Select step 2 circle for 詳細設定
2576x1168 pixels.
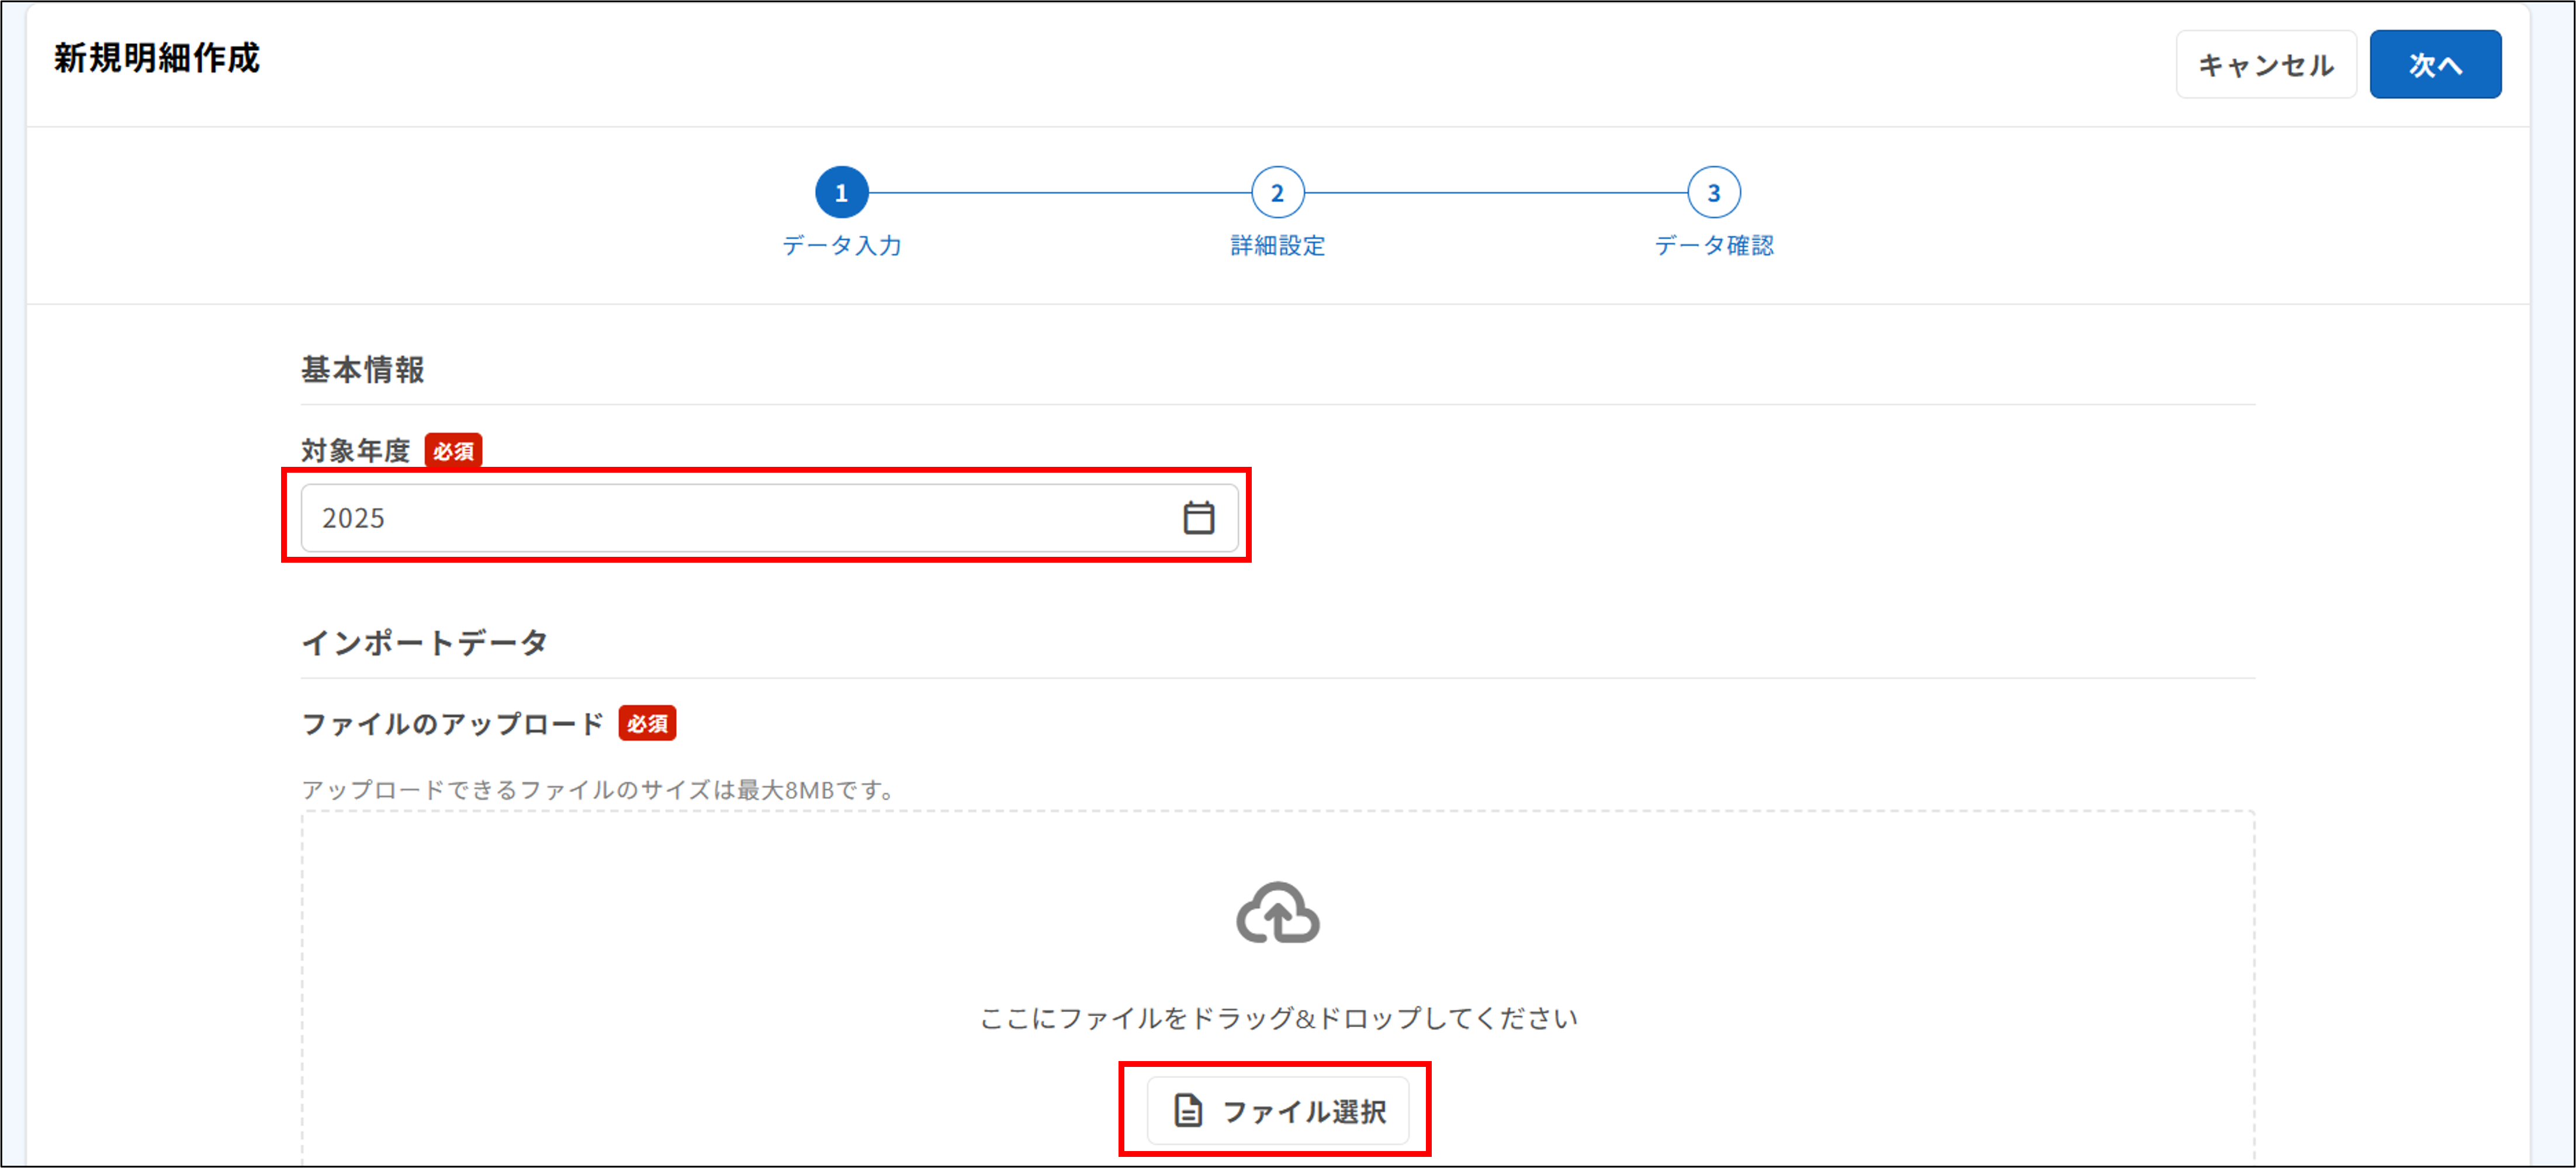[1277, 191]
